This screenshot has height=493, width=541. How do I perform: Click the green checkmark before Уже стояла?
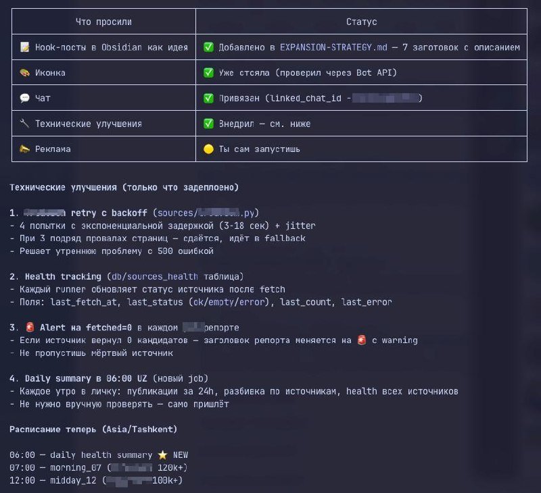point(208,72)
